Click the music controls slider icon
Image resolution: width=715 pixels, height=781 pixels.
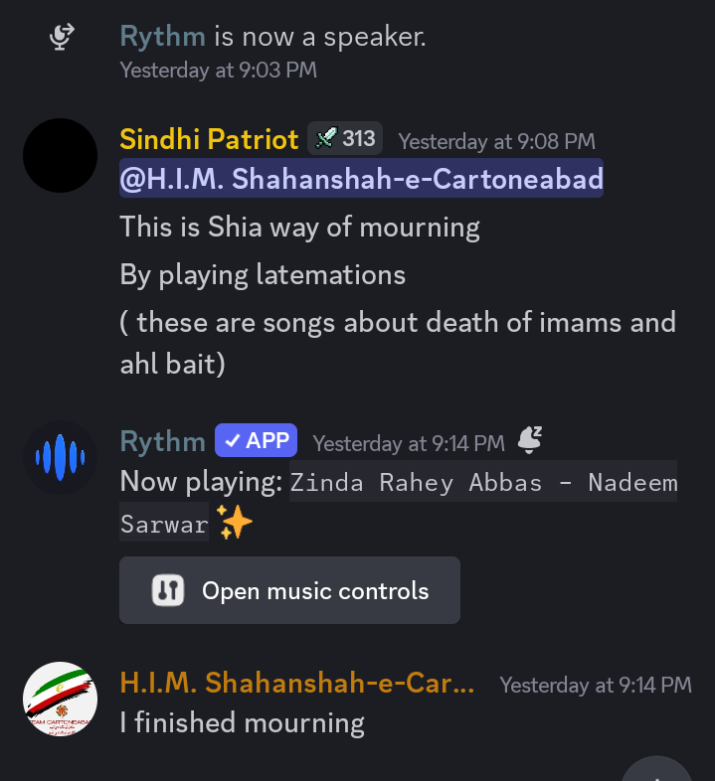168,591
